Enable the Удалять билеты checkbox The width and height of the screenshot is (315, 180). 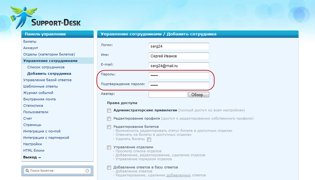[149, 139]
